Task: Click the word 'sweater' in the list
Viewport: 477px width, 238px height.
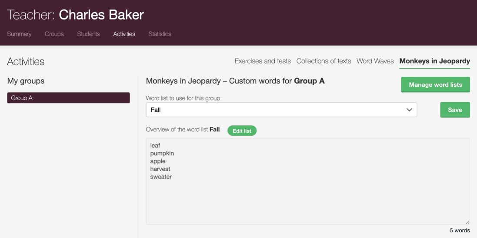Action: click(x=161, y=177)
